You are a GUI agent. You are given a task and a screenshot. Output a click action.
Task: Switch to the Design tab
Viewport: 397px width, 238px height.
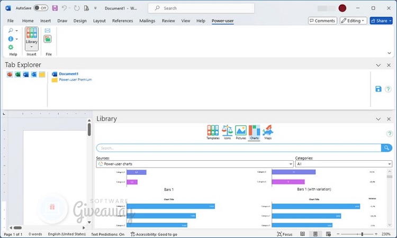(x=80, y=21)
